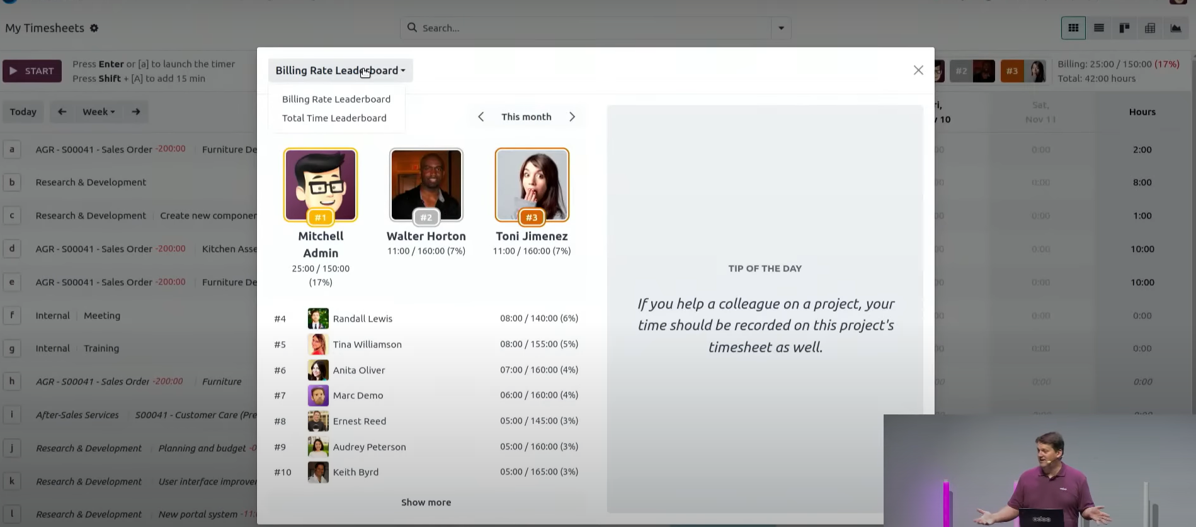This screenshot has width=1196, height=527.
Task: Click the Walter Horton name heading
Action: pyautogui.click(x=426, y=236)
